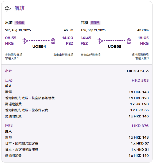Click the 4h 20m duration text

coord(143,30)
